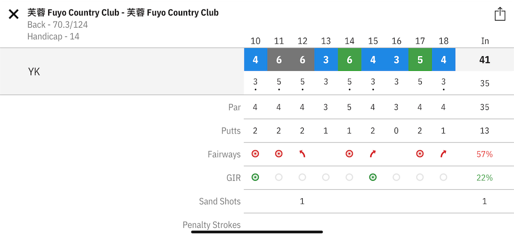Viewport: 514px width, 238px height.
Task: Close the scorecard with the X icon
Action: pyautogui.click(x=14, y=15)
